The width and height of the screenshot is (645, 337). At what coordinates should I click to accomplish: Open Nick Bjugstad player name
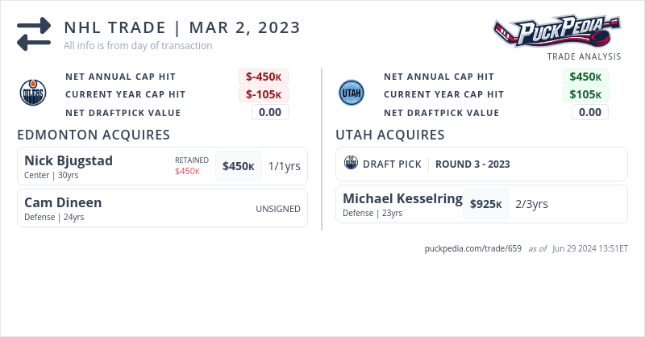point(69,160)
